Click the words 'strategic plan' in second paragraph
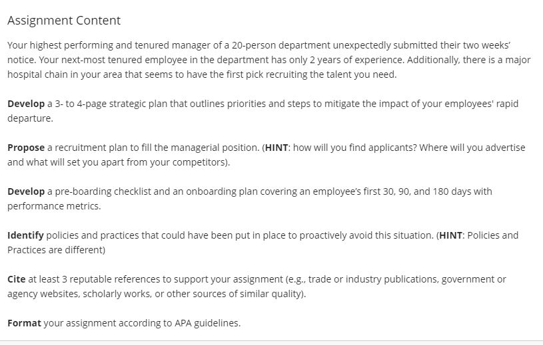 coord(127,104)
